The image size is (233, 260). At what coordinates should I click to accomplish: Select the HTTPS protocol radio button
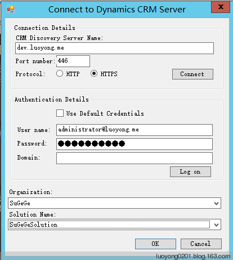click(94, 73)
